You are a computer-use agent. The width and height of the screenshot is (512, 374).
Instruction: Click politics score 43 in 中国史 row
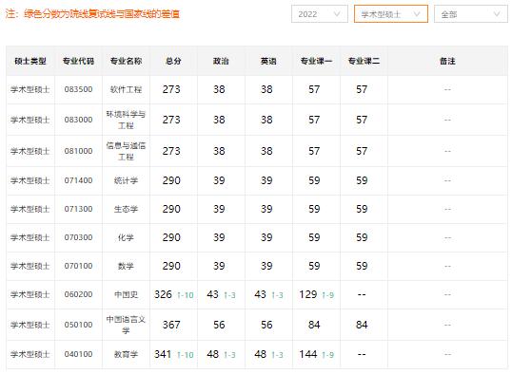212,294
